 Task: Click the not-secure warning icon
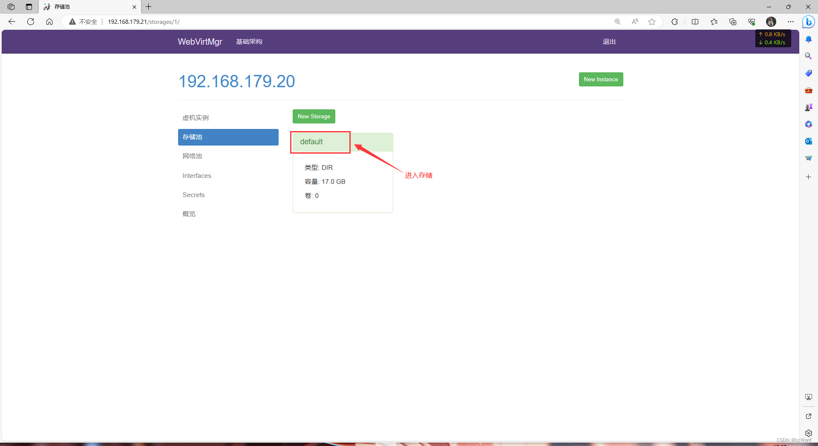click(x=72, y=22)
